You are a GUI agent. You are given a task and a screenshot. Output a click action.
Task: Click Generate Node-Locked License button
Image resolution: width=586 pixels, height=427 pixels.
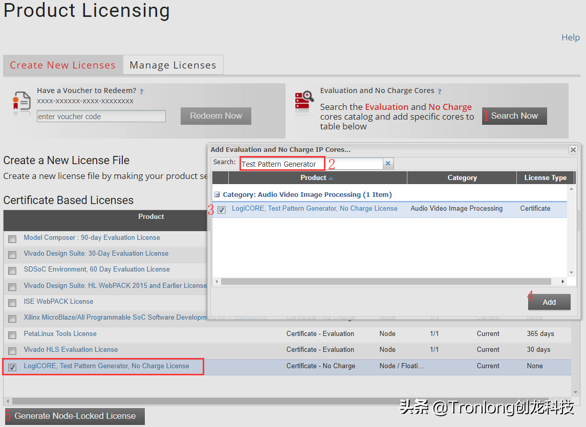tap(75, 416)
